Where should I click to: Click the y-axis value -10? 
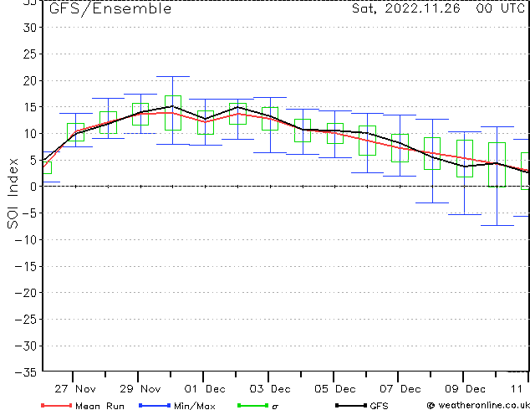(x=26, y=239)
